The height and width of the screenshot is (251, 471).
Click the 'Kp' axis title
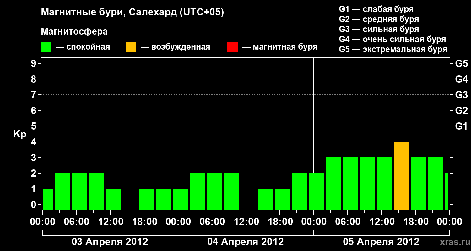tap(20, 134)
